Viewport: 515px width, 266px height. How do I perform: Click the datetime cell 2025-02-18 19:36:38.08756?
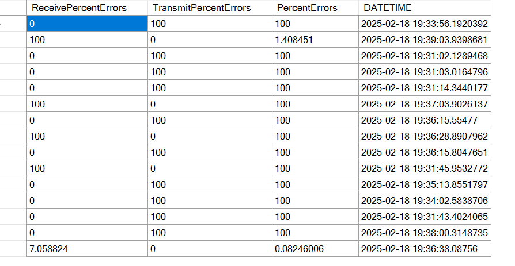point(425,249)
